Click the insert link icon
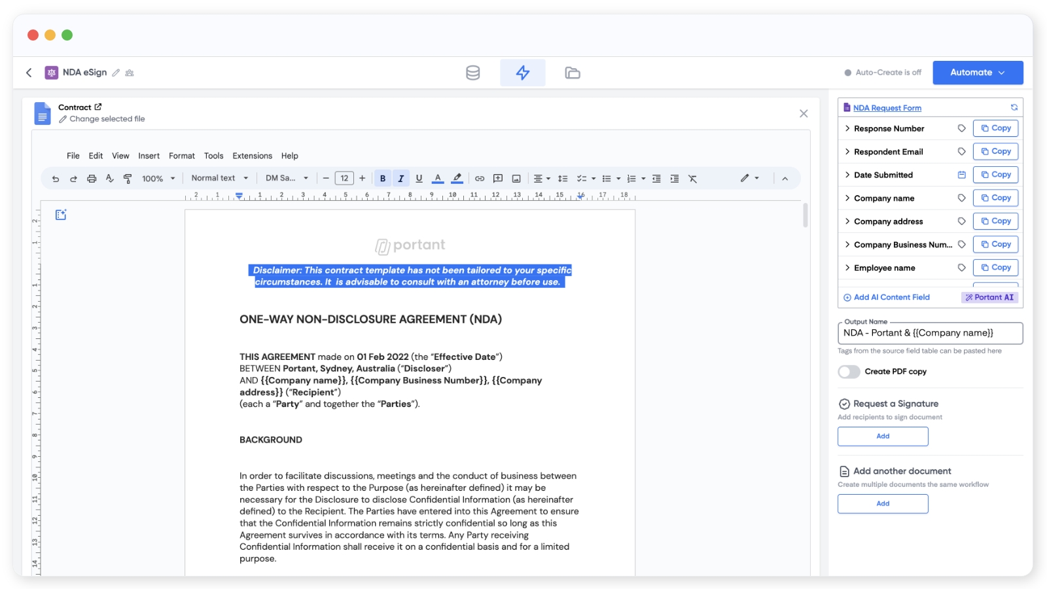The width and height of the screenshot is (1047, 589). [480, 179]
